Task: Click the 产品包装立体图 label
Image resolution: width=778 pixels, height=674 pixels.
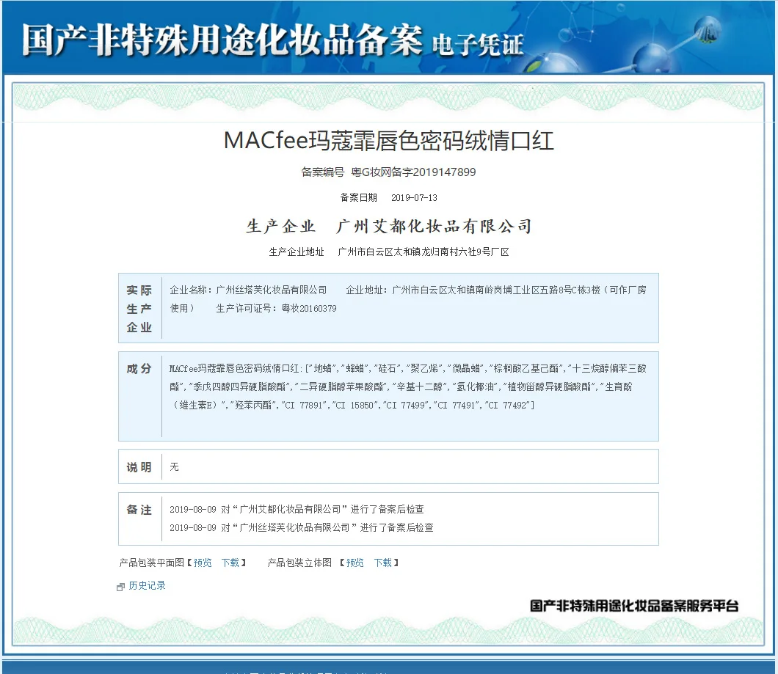Action: tap(299, 563)
